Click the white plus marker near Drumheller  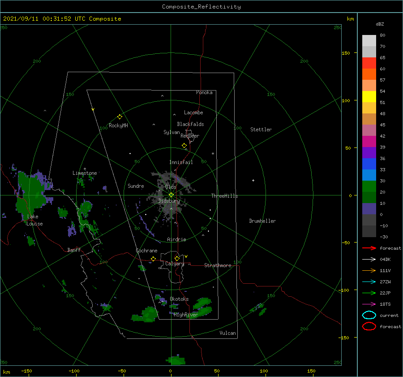click(253, 180)
